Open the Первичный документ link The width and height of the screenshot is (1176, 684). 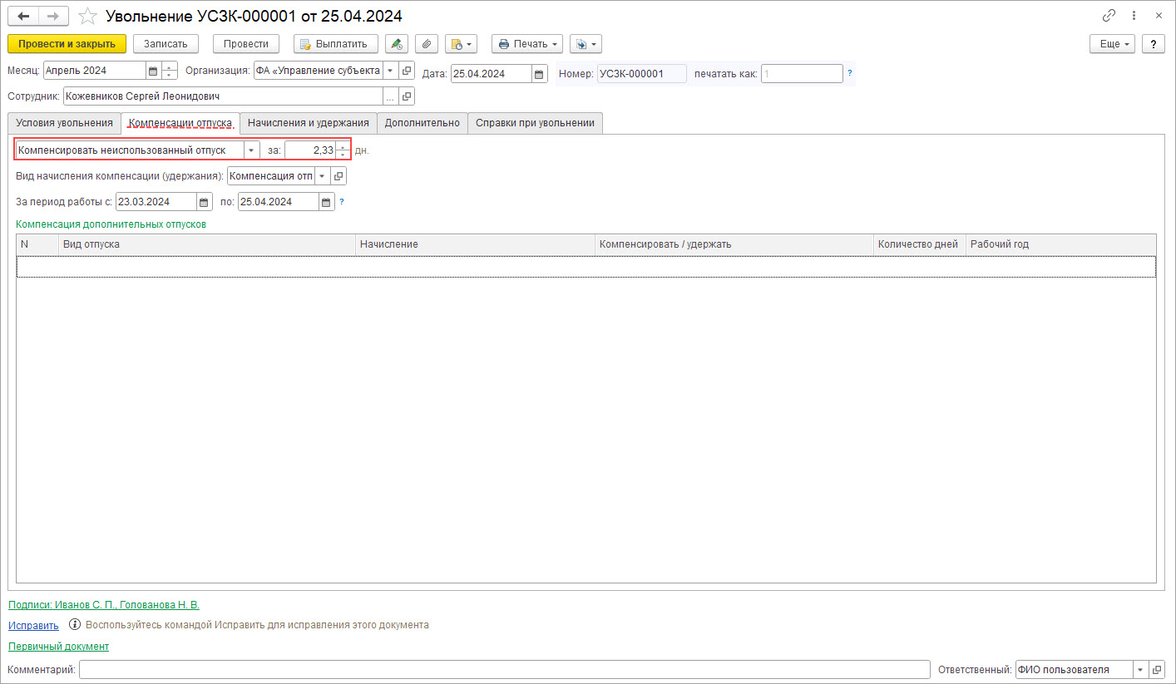tap(58, 647)
